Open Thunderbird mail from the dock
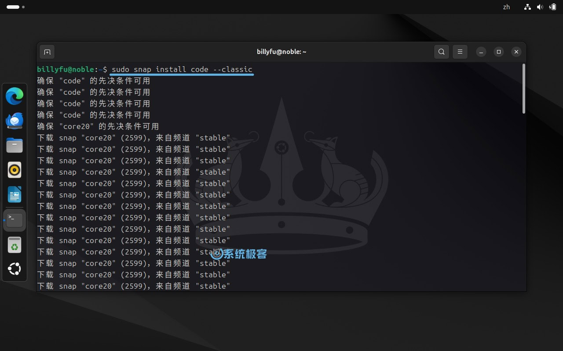This screenshot has width=563, height=351. tap(15, 121)
